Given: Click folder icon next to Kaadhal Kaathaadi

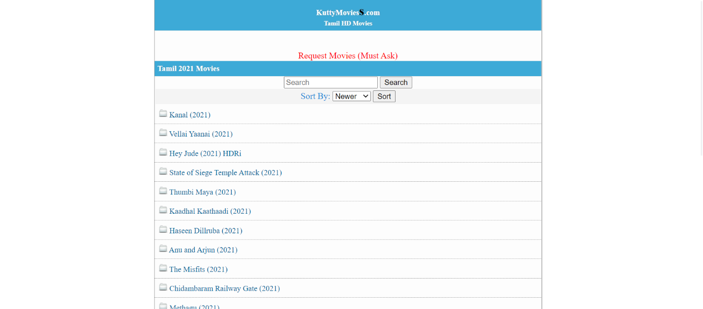Looking at the screenshot, I should (163, 210).
